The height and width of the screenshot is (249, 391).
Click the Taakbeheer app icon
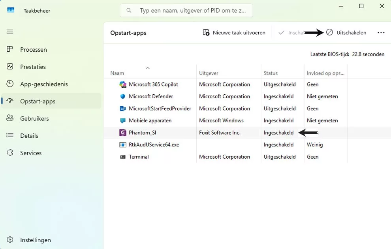(x=11, y=10)
